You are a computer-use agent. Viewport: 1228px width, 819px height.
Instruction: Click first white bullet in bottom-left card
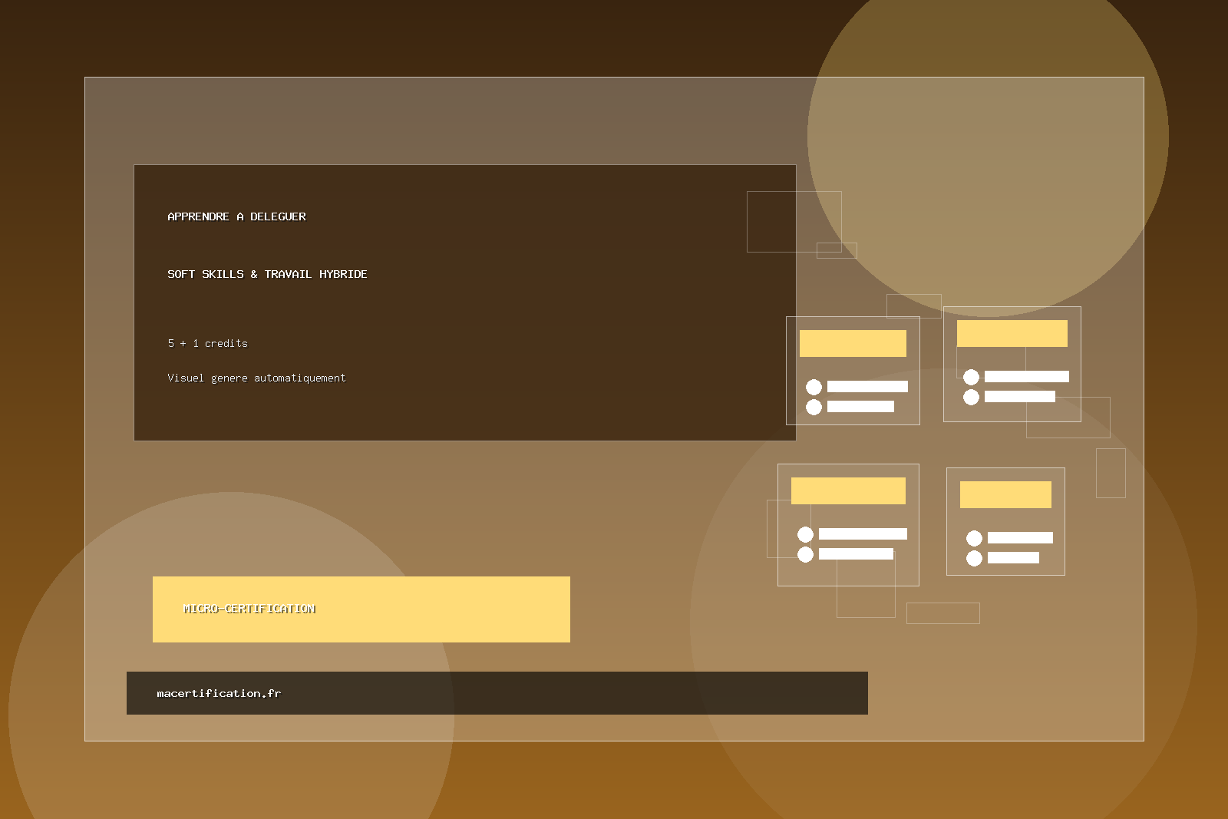point(805,534)
